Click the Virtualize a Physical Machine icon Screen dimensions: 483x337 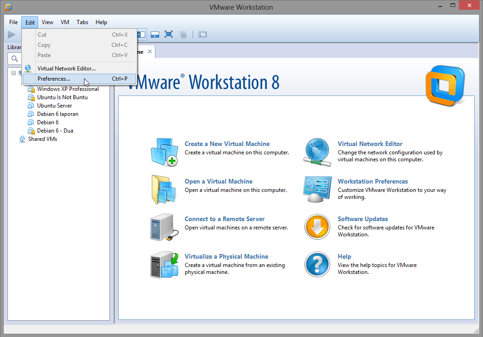tap(165, 265)
